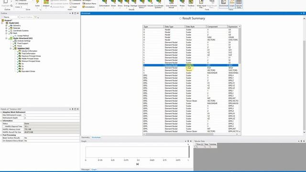This screenshot has width=306, height=172.
Task: Open the Analysis ribbon icon
Action: (x=46, y=2)
